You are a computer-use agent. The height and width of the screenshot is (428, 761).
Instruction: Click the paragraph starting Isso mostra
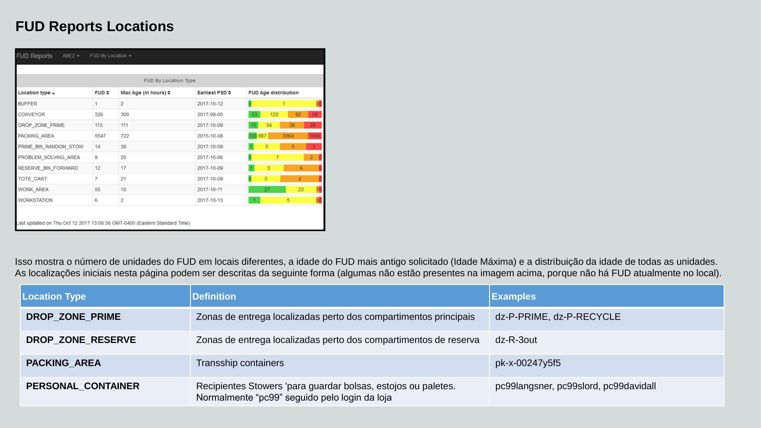click(368, 267)
